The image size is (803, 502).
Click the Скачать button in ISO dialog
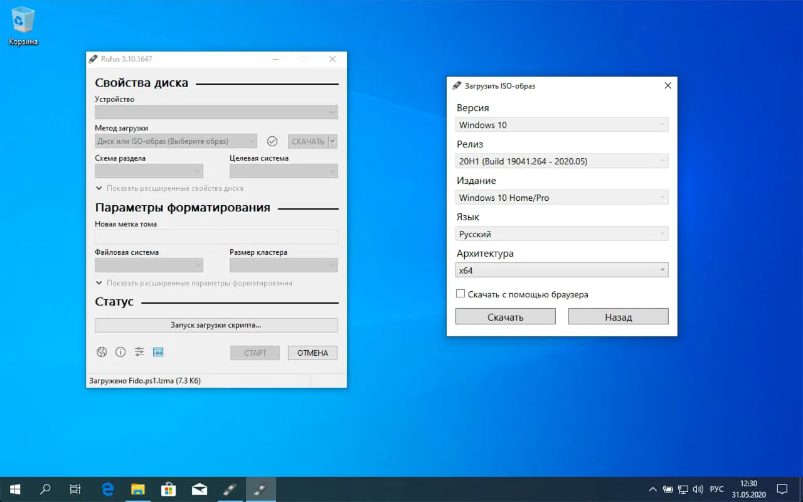[x=505, y=317]
